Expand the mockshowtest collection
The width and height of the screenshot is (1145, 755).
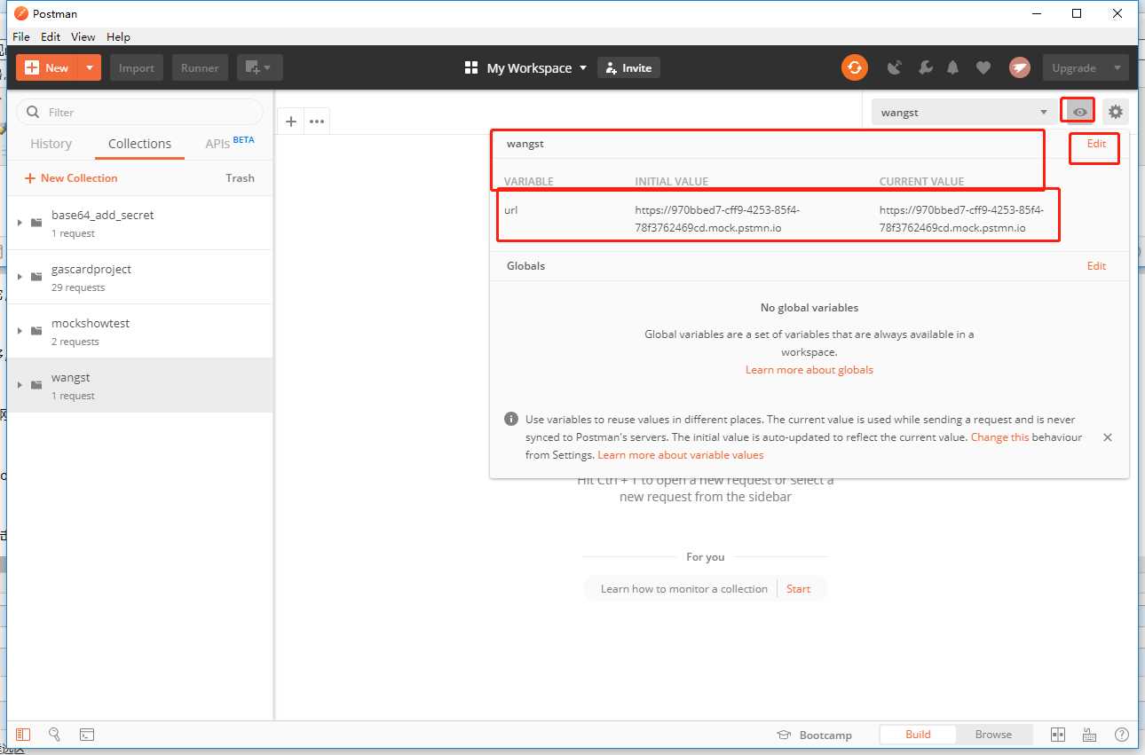point(20,331)
